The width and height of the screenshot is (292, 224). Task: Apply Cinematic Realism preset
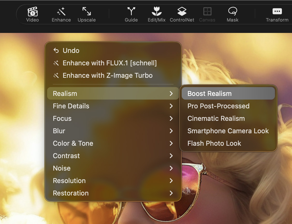tap(216, 118)
